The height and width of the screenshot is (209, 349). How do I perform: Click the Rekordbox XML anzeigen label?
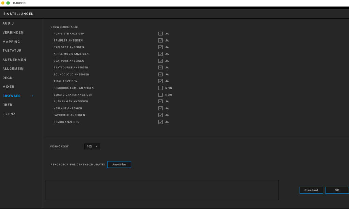(74, 88)
